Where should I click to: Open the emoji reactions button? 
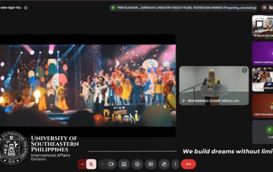[137, 164]
